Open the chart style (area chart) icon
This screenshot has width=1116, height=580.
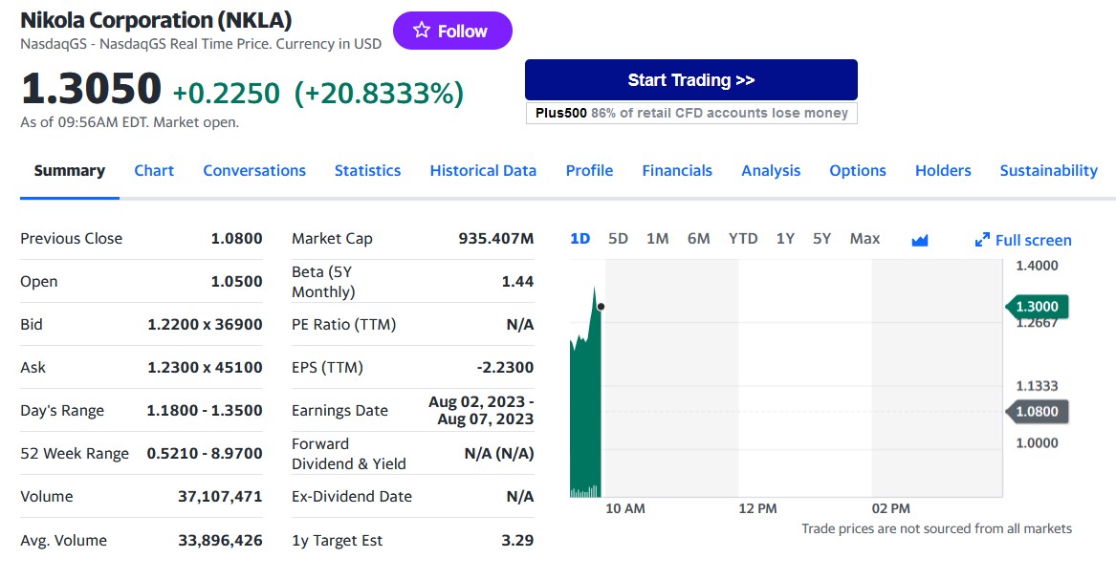(919, 239)
